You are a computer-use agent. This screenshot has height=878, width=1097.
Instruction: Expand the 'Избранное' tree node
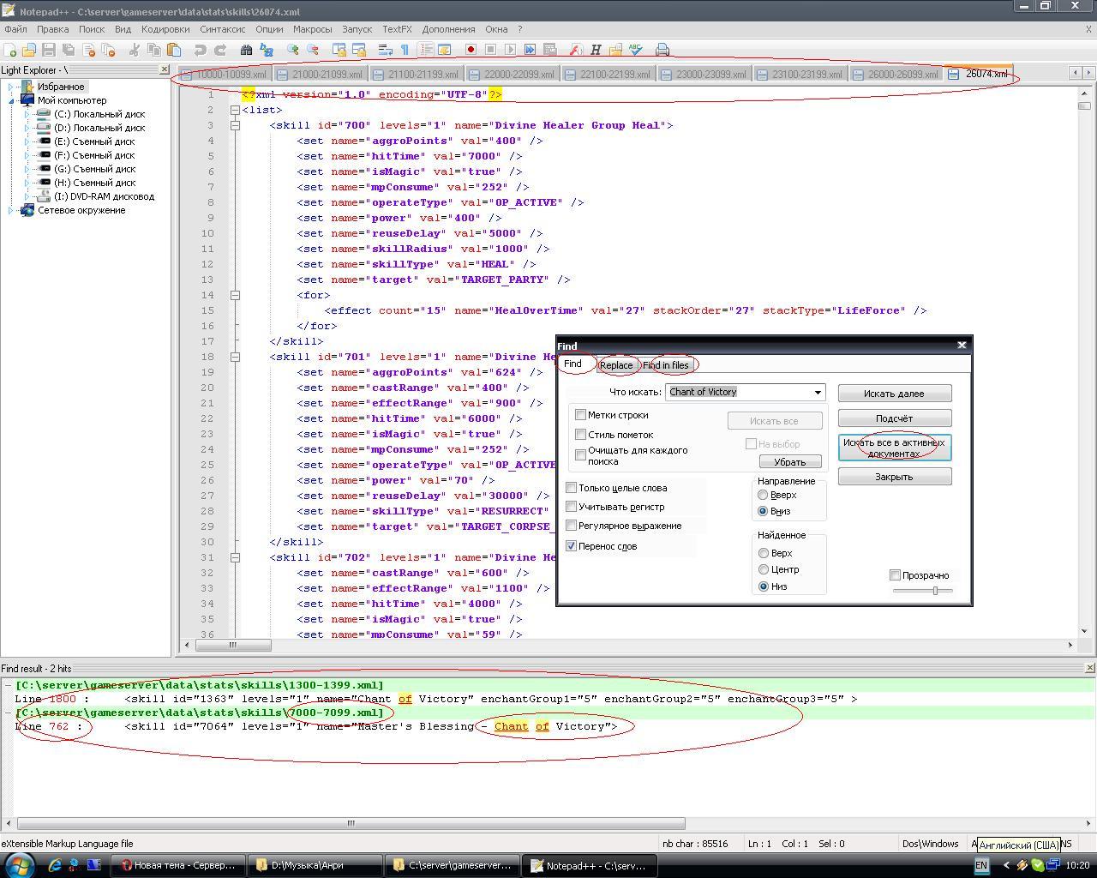pos(10,87)
